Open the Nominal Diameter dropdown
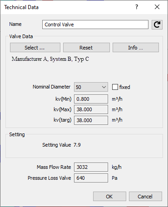Image resolution: width=168 pixels, height=207 pixels. pos(91,87)
